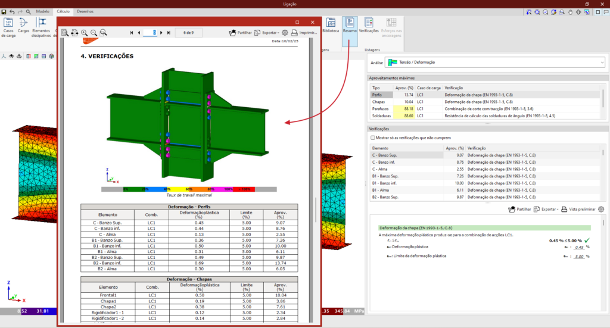This screenshot has height=328, width=610.
Task: Open Exportar dropdown in preview window
Action: coord(267,32)
